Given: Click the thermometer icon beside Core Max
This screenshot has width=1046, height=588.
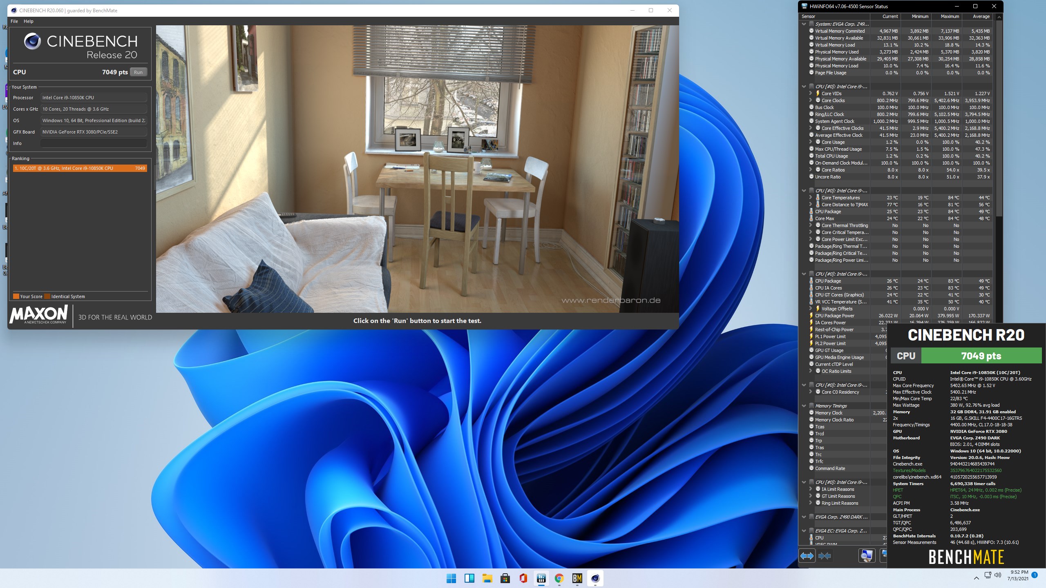Looking at the screenshot, I should 811,218.
